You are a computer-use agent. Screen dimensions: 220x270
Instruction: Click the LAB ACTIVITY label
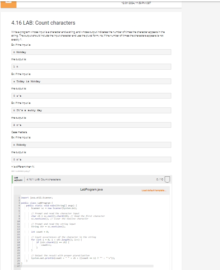[18, 179]
